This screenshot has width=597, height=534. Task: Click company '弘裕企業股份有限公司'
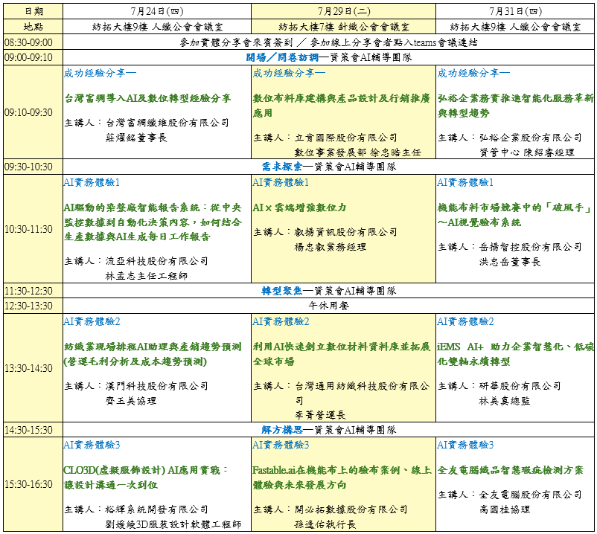(x=530, y=138)
